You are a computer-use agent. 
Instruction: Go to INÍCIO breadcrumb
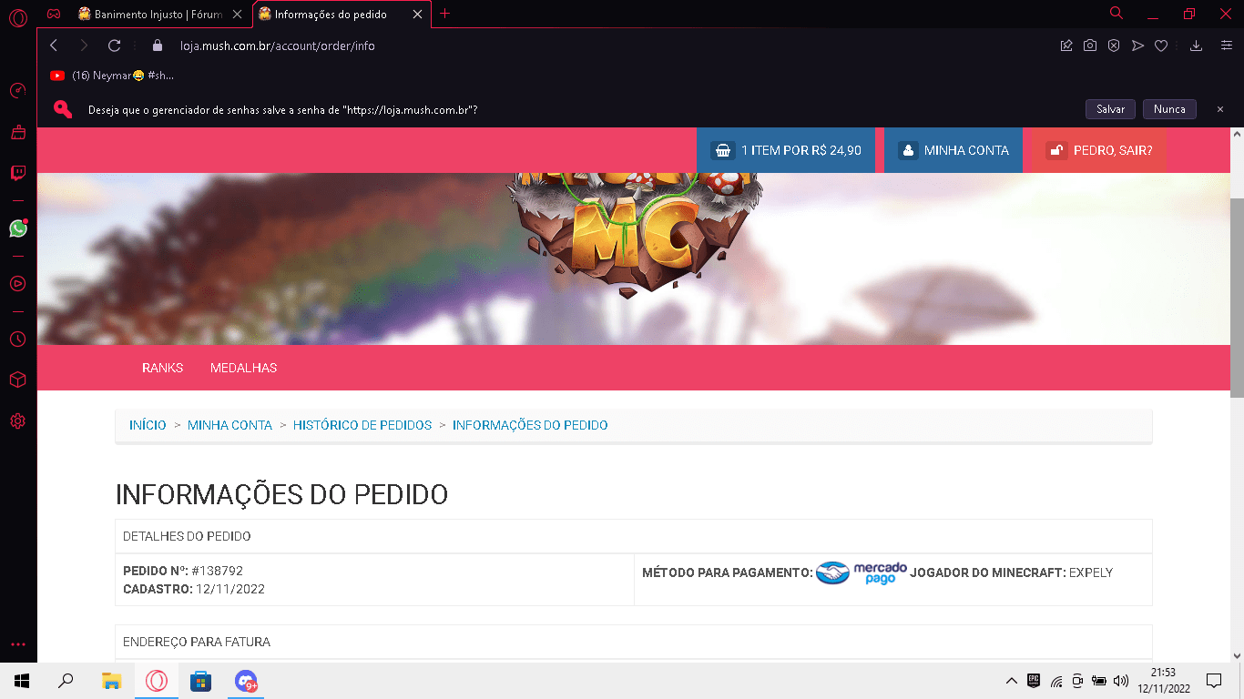[x=148, y=425]
